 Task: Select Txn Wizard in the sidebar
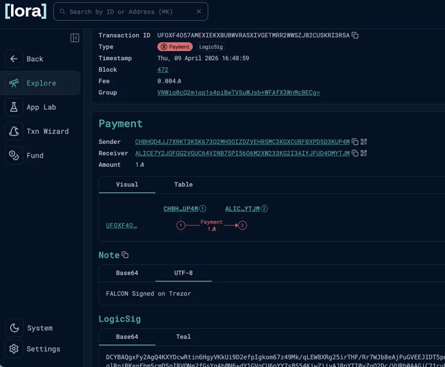48,131
